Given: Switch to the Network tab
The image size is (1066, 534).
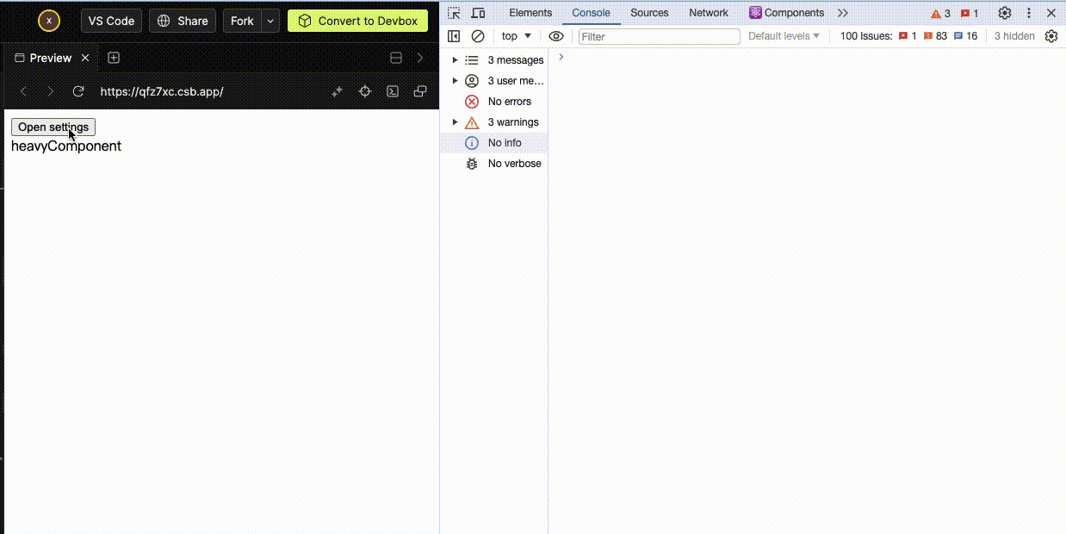Looking at the screenshot, I should pyautogui.click(x=708, y=13).
